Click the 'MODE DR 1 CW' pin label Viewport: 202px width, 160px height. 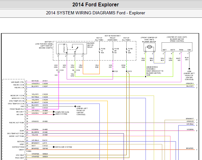18,98
